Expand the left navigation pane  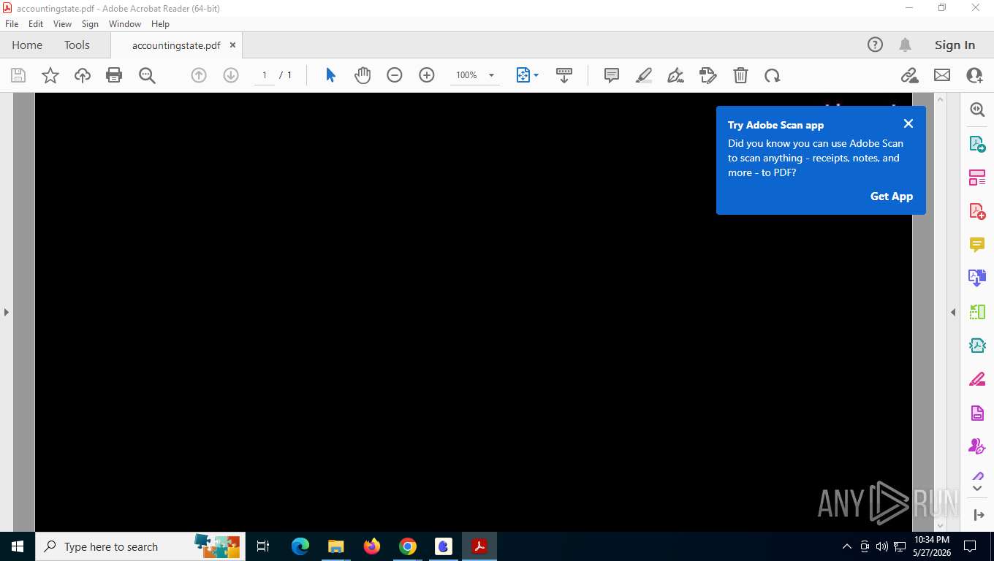point(6,312)
